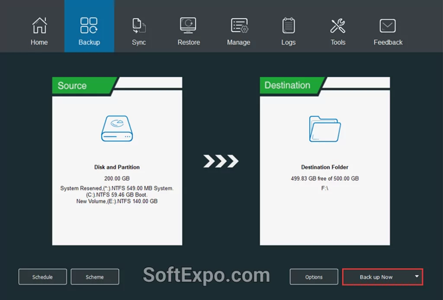Click the Destination Folder icon

[324, 129]
